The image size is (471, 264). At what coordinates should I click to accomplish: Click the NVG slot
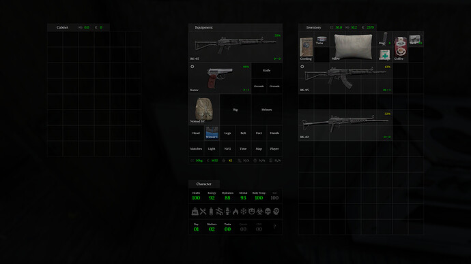pos(227,148)
